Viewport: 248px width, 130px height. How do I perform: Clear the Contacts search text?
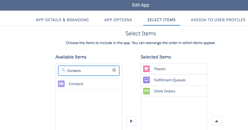[x=114, y=70]
